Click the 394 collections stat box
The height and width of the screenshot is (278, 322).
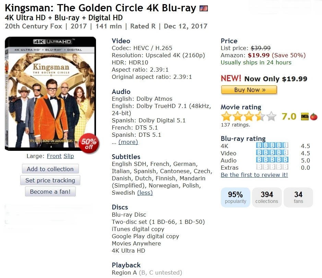(x=267, y=197)
